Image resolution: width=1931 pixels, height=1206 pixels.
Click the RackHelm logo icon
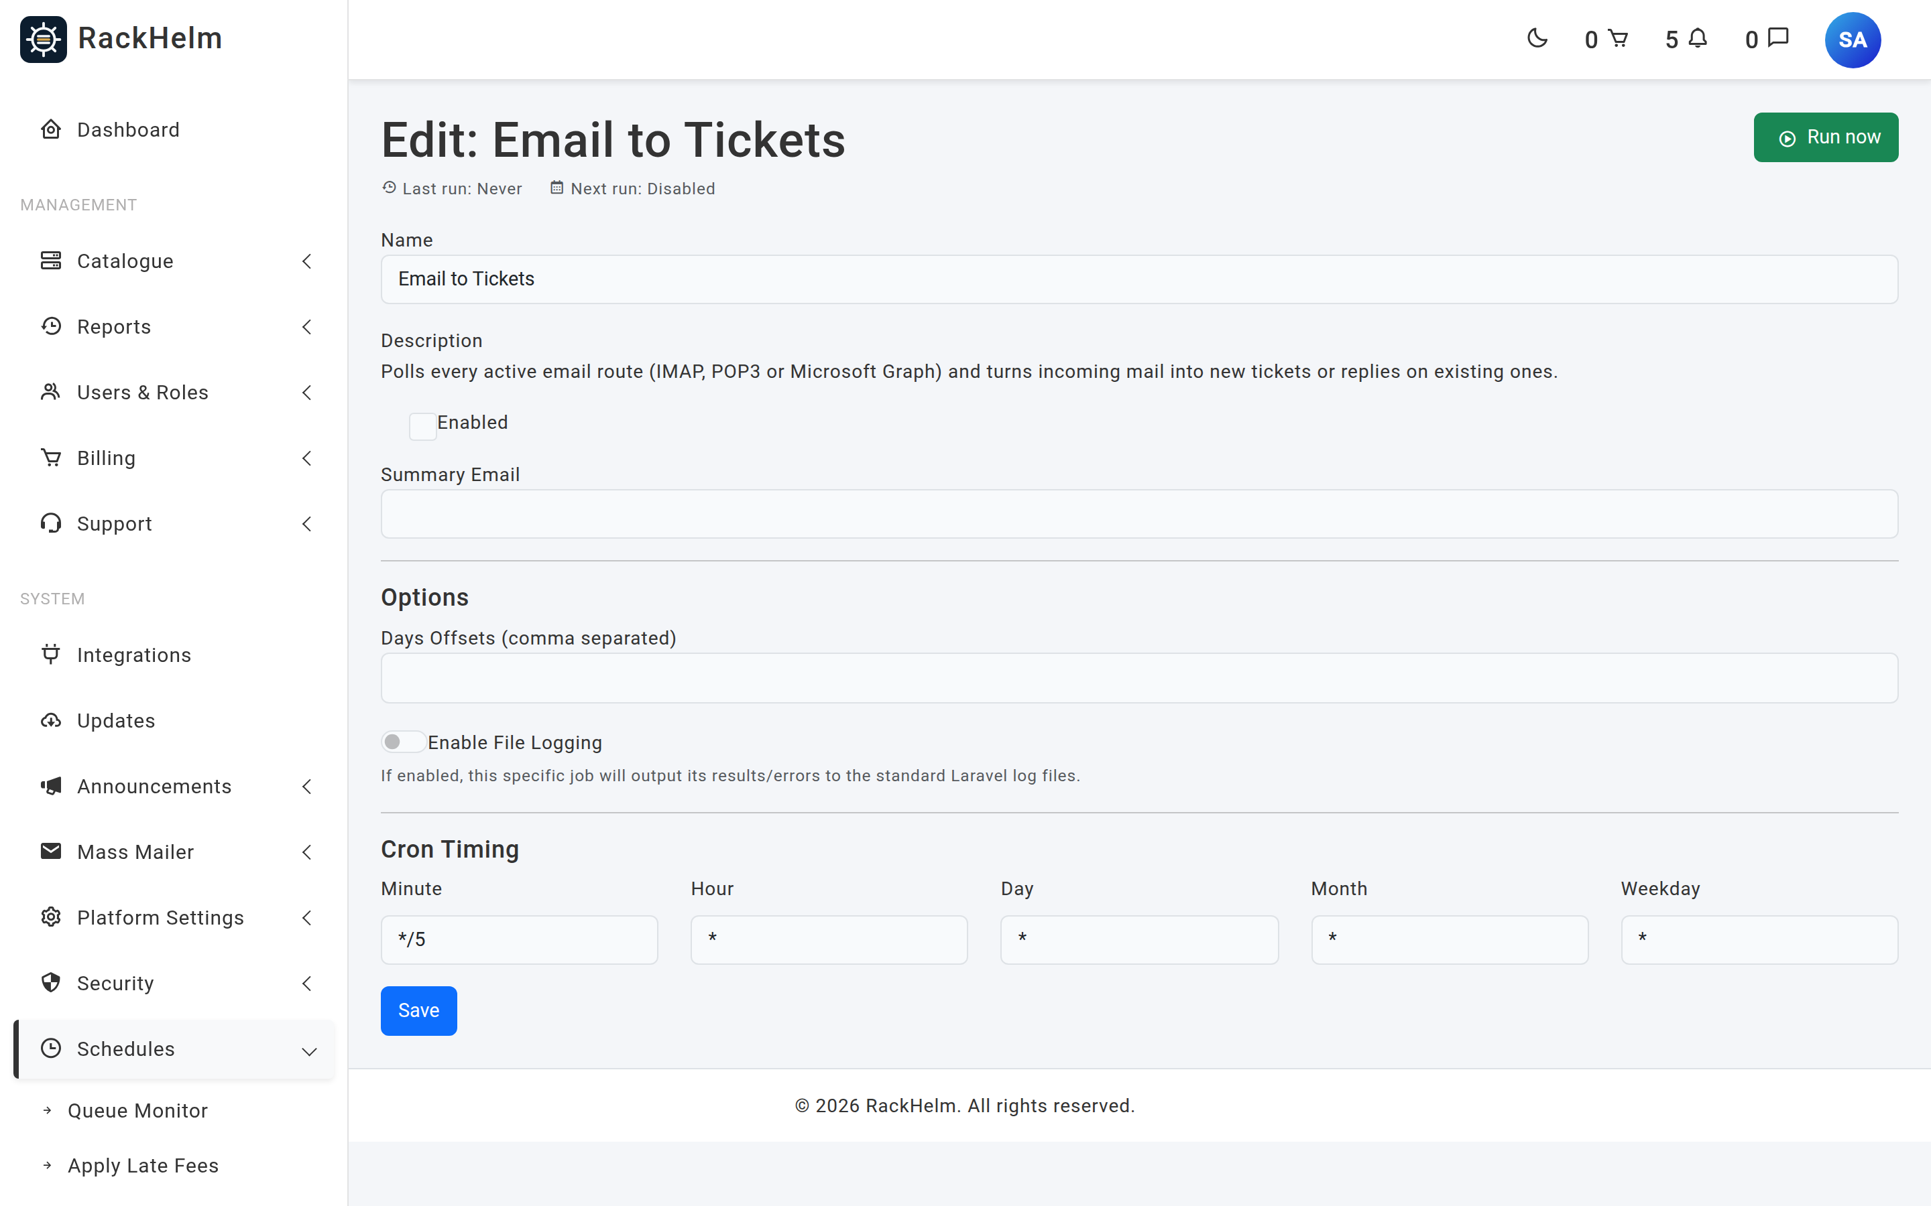(43, 38)
